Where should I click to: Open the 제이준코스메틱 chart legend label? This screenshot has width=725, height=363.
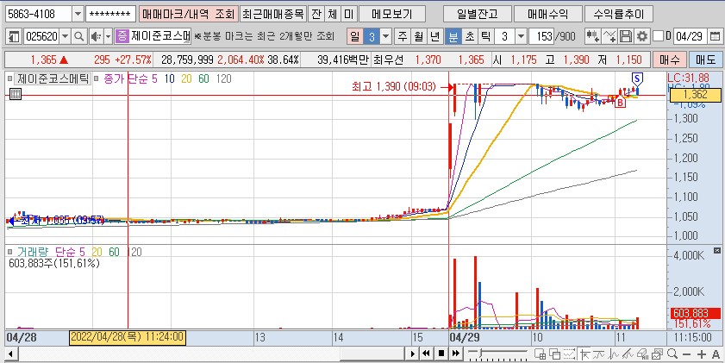pos(52,78)
